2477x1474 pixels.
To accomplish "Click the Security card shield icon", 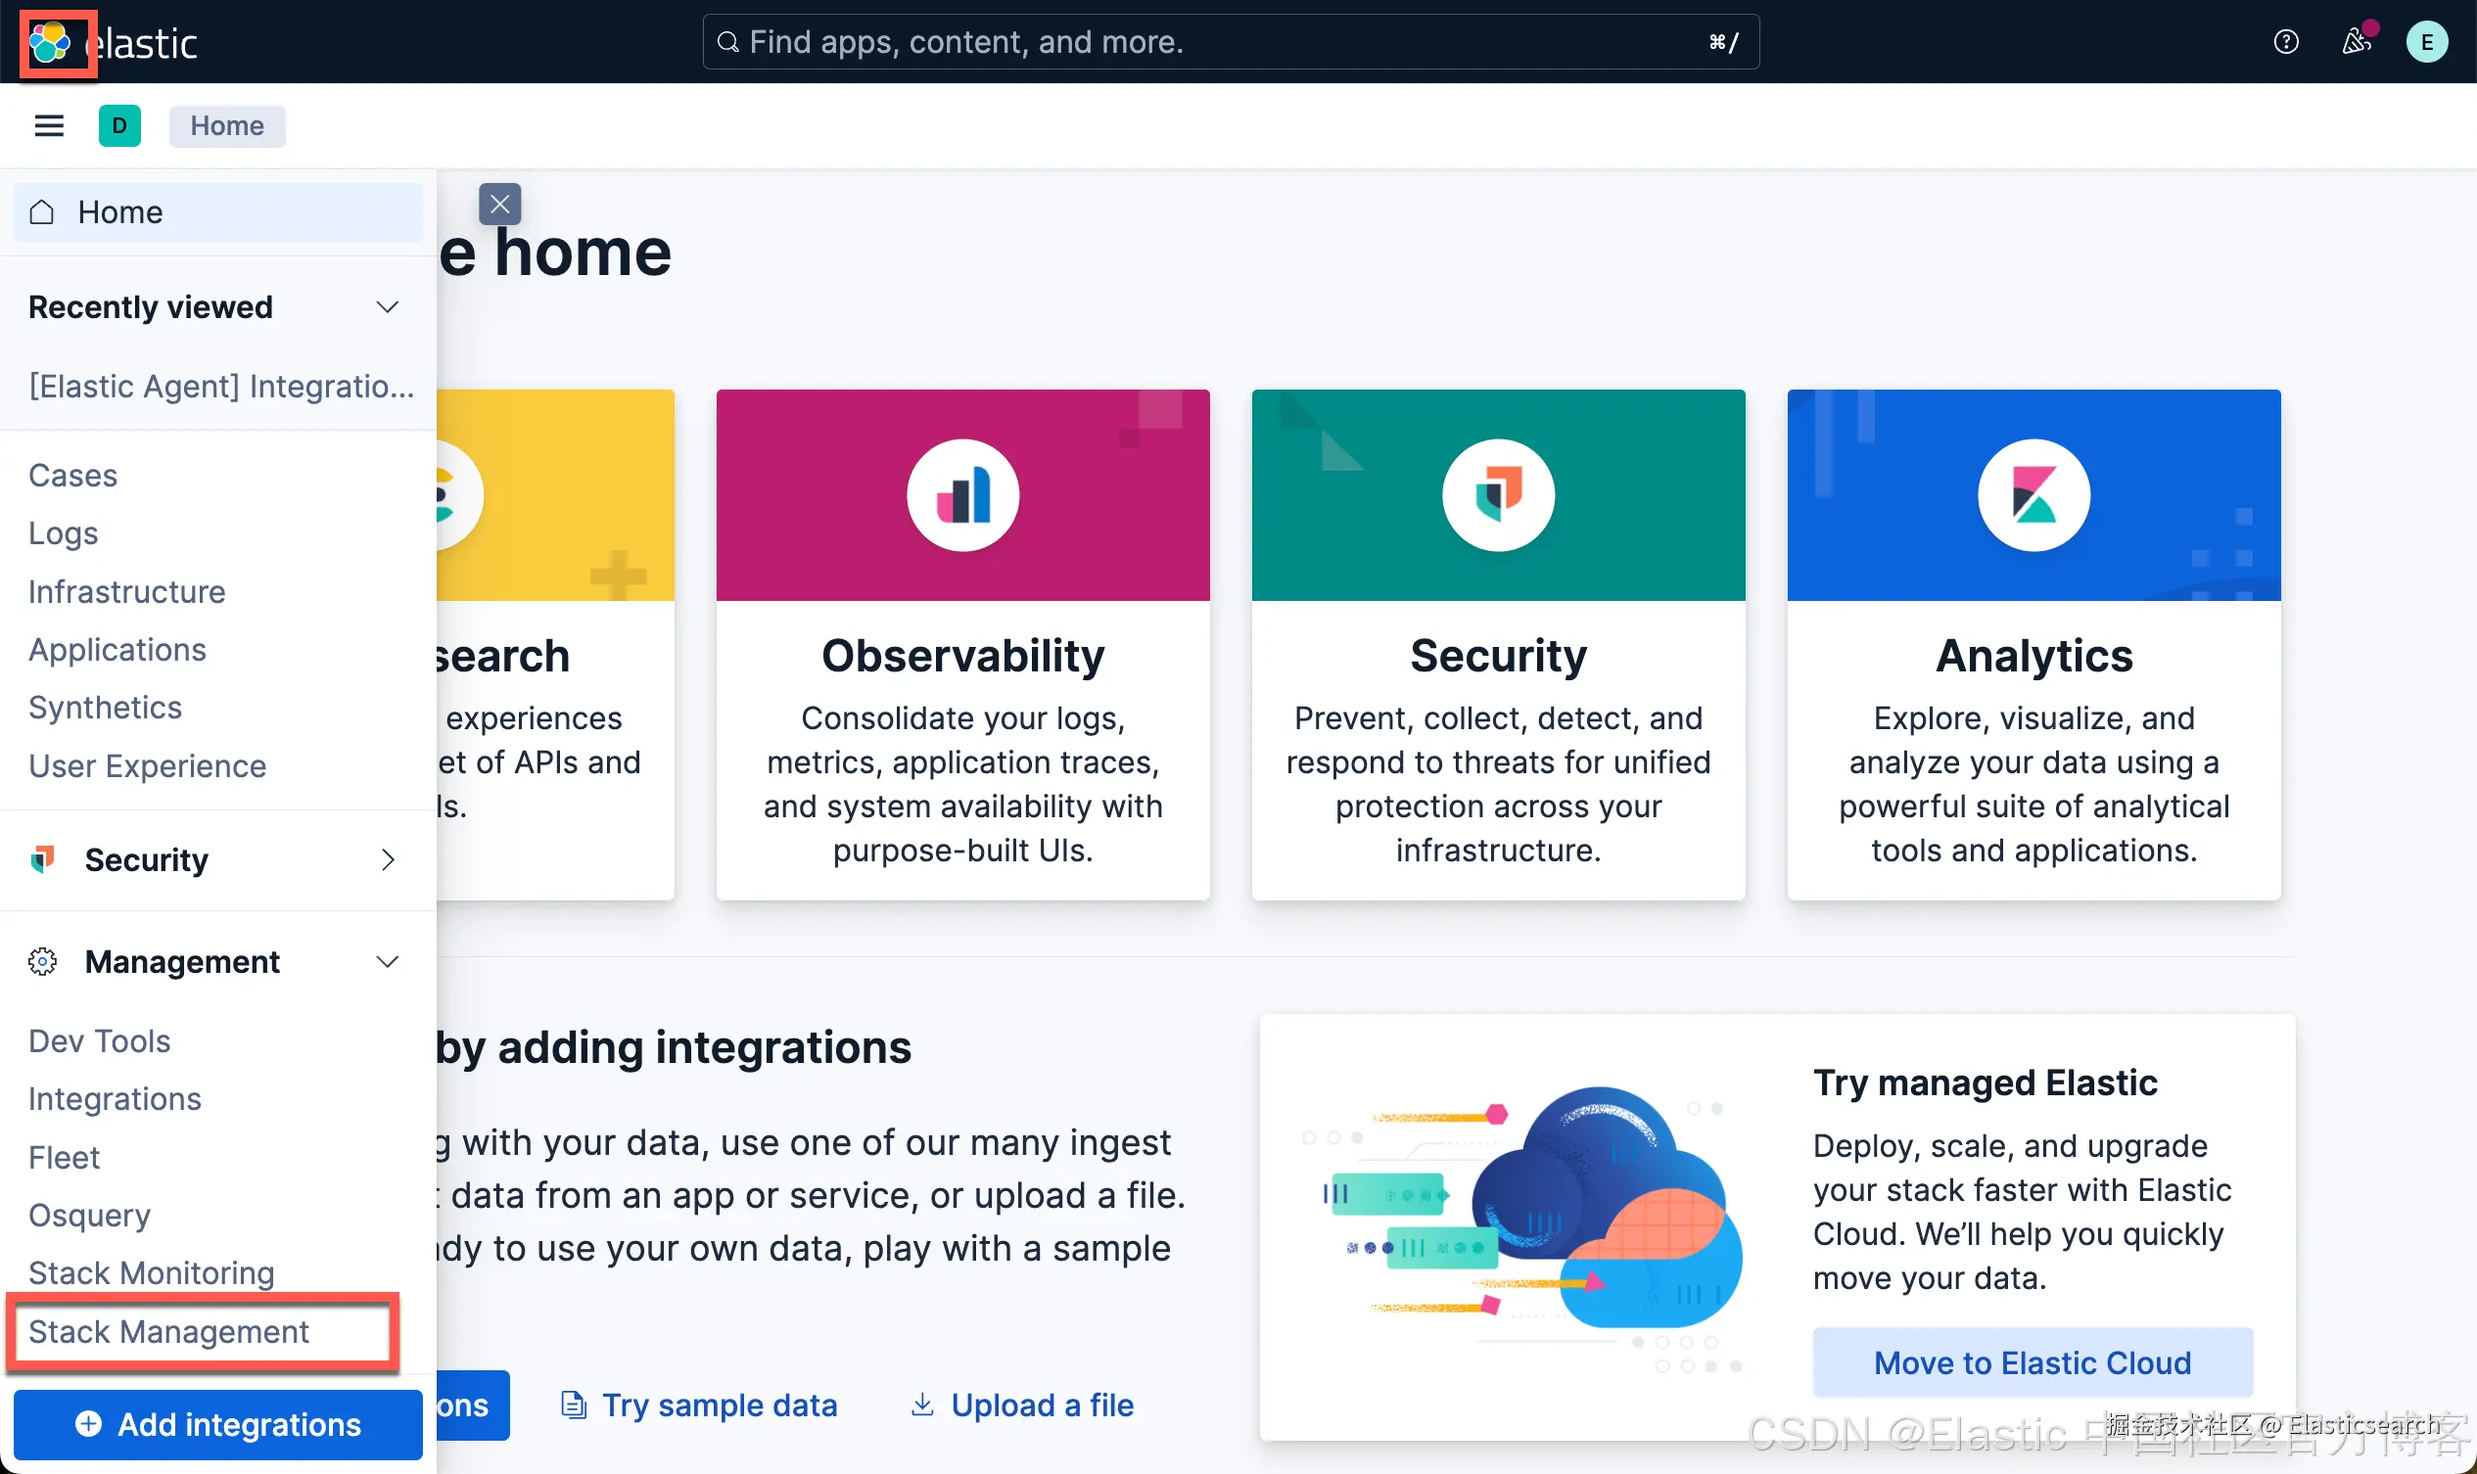I will click(x=1498, y=494).
